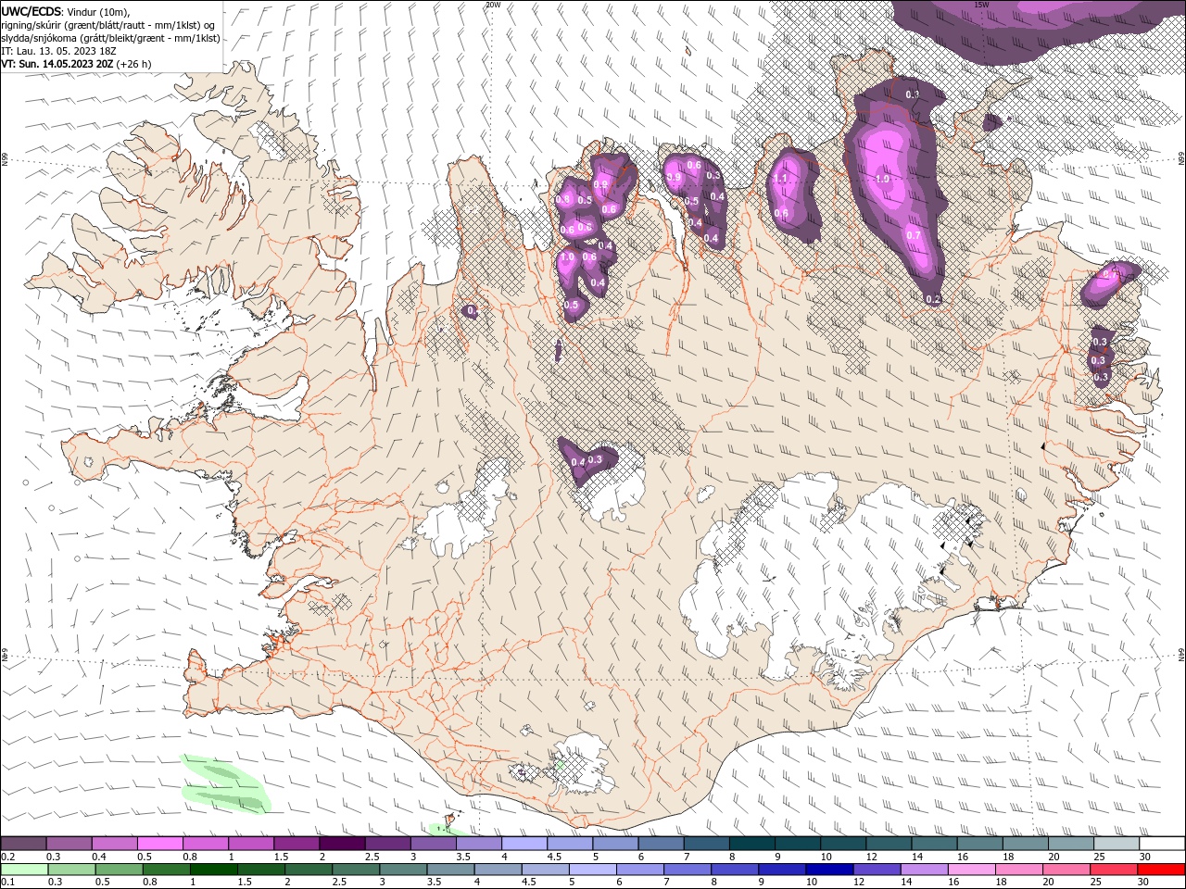This screenshot has width=1186, height=889.
Task: Click the '0.7' snowfall value on the map
Action: click(913, 235)
